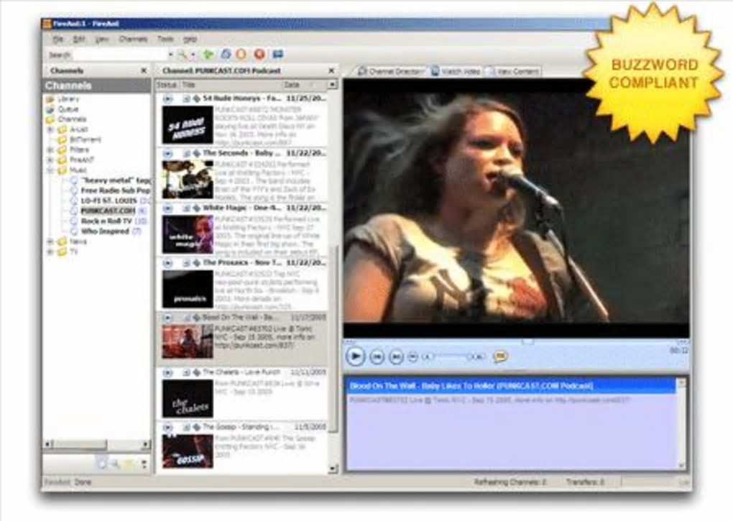Sort list by the Date column header
The width and height of the screenshot is (733, 521).
(304, 85)
